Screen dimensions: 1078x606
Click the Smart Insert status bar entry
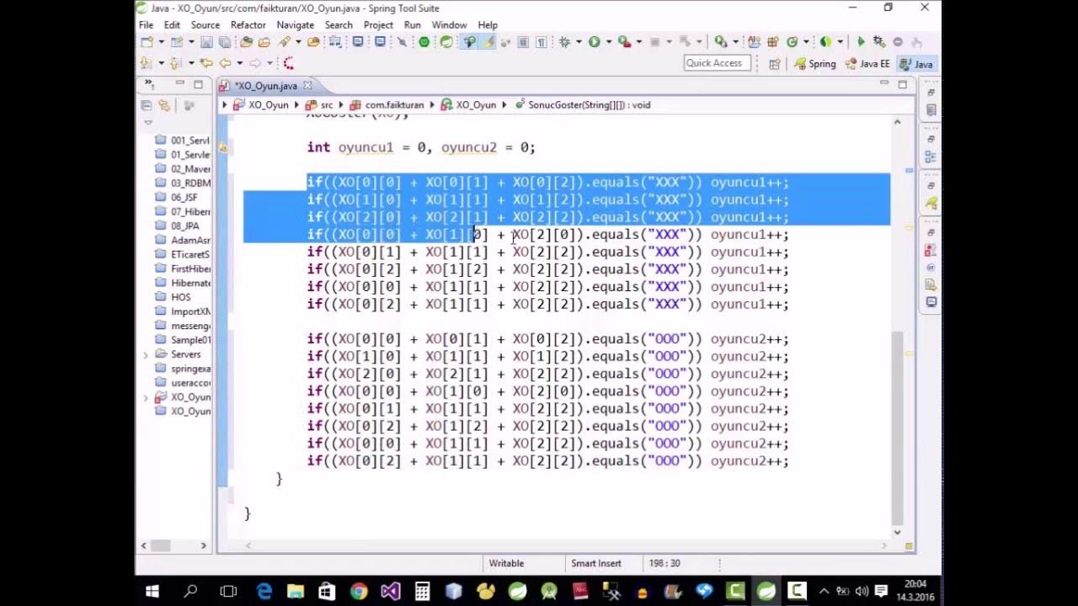click(596, 563)
